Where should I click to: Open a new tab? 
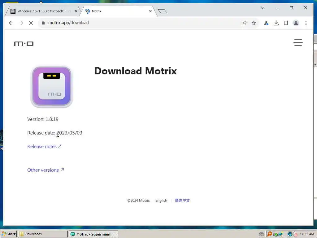coord(163,11)
